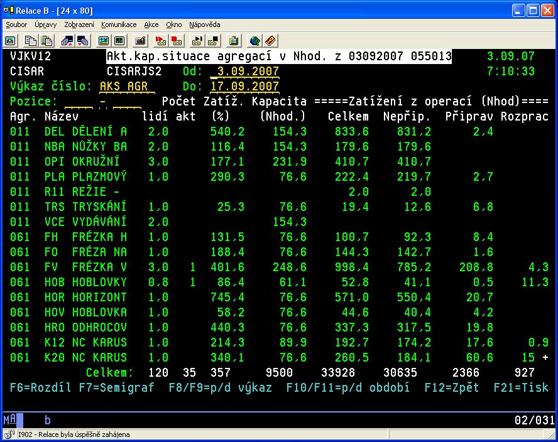Open the Nápověda menu

[205, 24]
